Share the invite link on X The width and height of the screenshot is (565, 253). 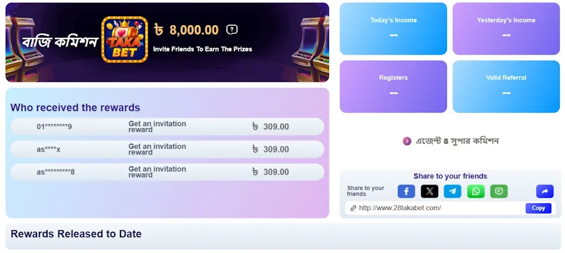point(429,191)
